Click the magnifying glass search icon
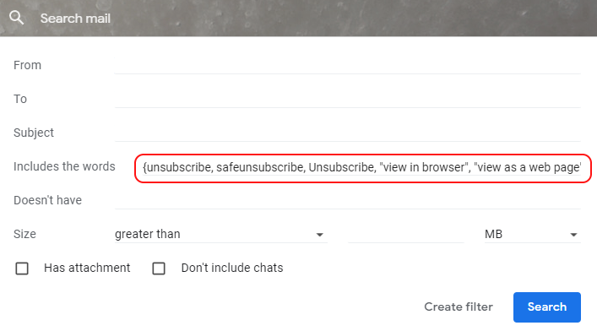Image resolution: width=597 pixels, height=331 pixels. (16, 18)
